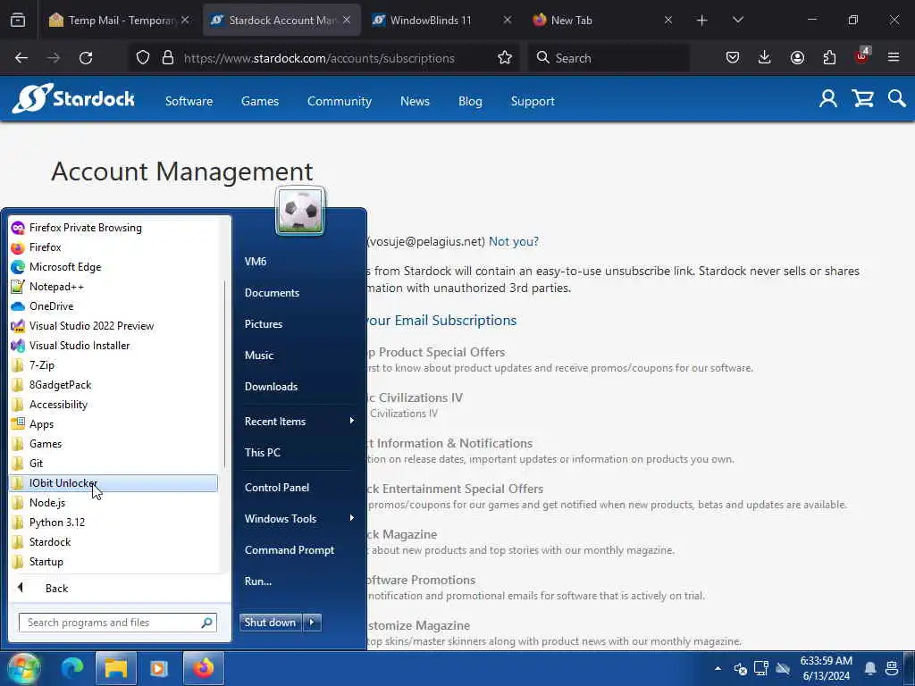Open the Shut down options arrow

tap(312, 623)
